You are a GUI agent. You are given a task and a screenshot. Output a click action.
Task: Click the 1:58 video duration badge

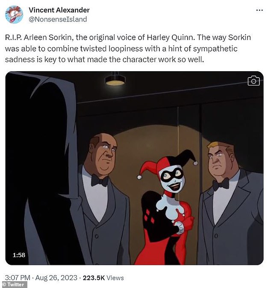pos(19,255)
